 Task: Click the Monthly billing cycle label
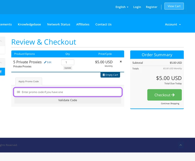point(109,66)
